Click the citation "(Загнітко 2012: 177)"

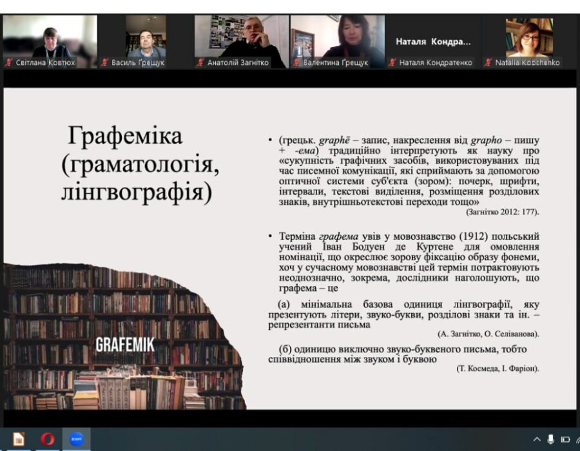point(501,212)
